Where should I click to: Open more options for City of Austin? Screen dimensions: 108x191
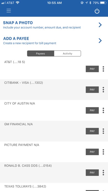tap(103, 110)
